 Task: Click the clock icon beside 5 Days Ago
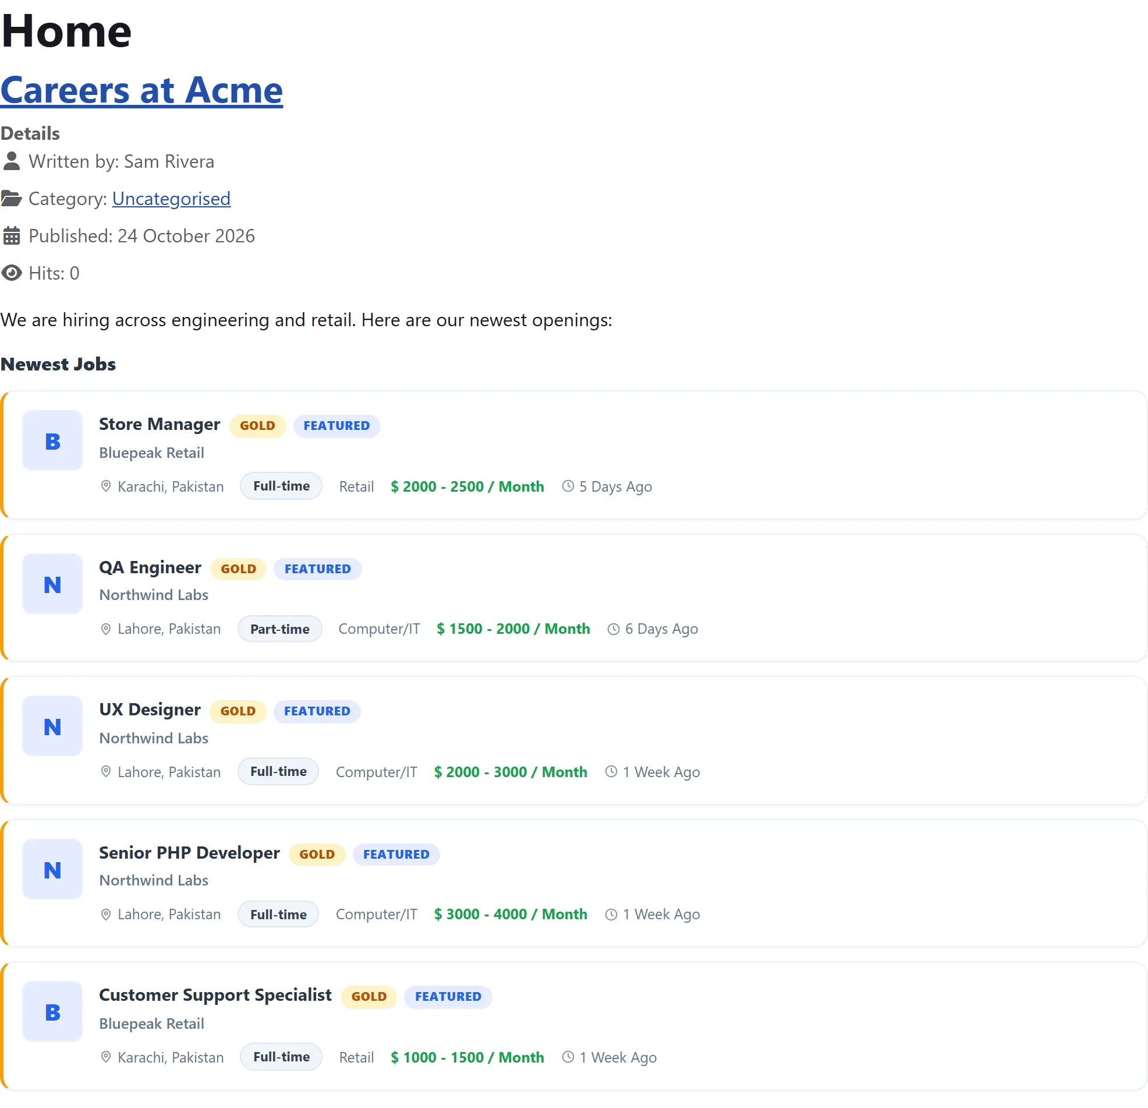(x=568, y=486)
